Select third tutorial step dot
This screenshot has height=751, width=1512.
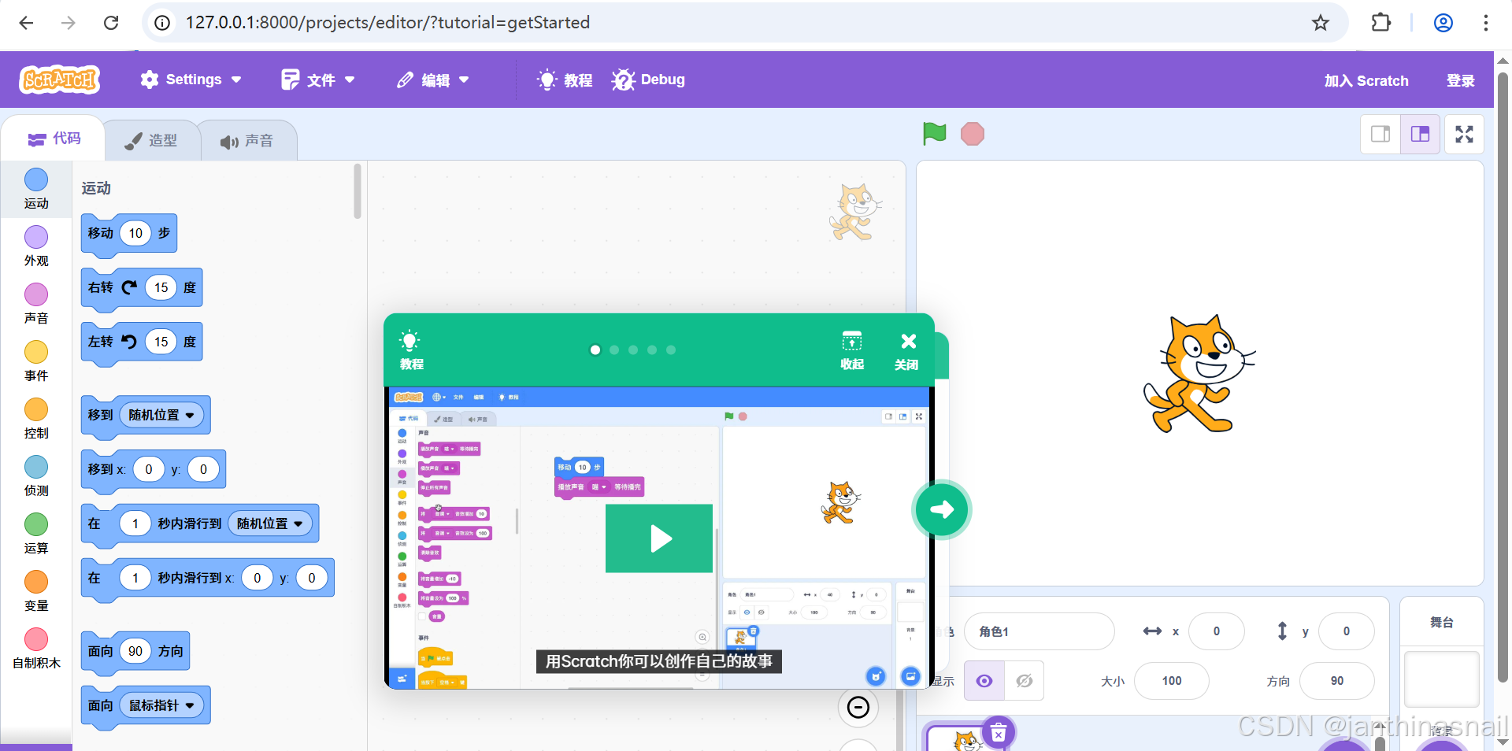click(x=633, y=350)
